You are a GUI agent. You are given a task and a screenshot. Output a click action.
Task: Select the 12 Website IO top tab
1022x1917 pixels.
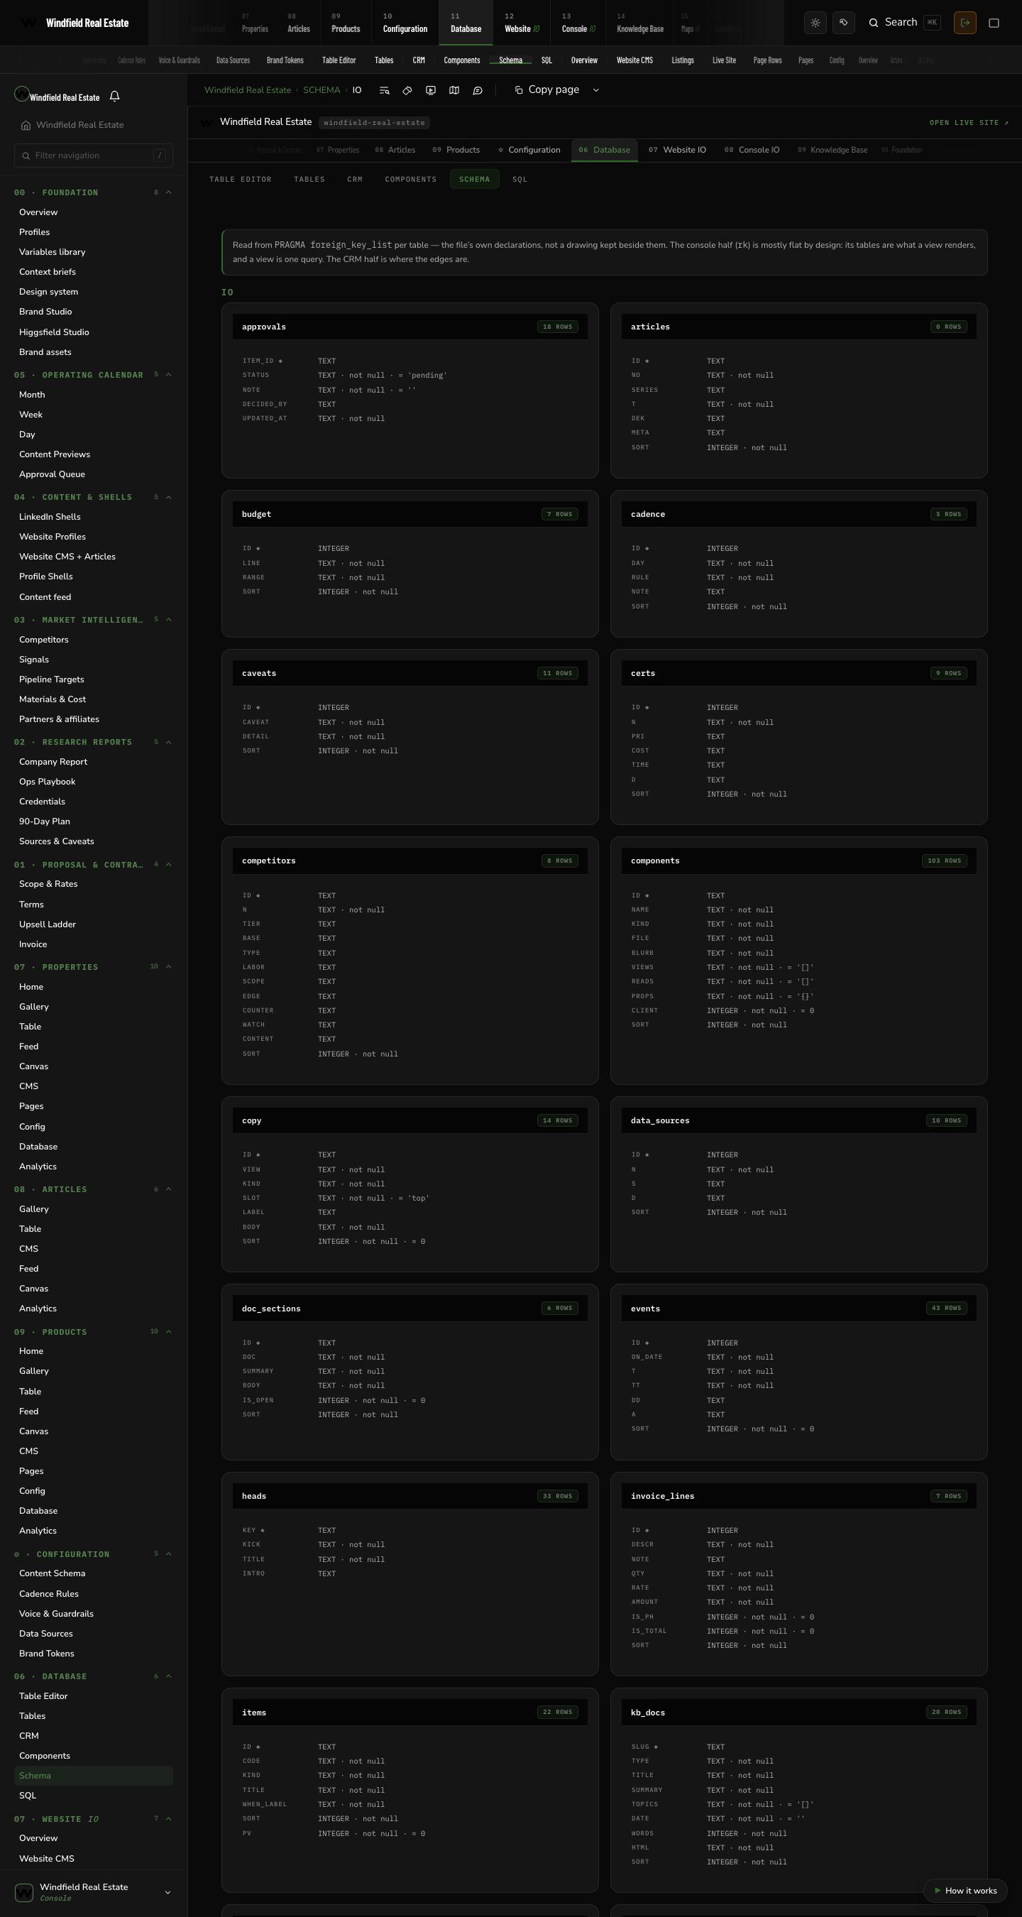coord(522,23)
